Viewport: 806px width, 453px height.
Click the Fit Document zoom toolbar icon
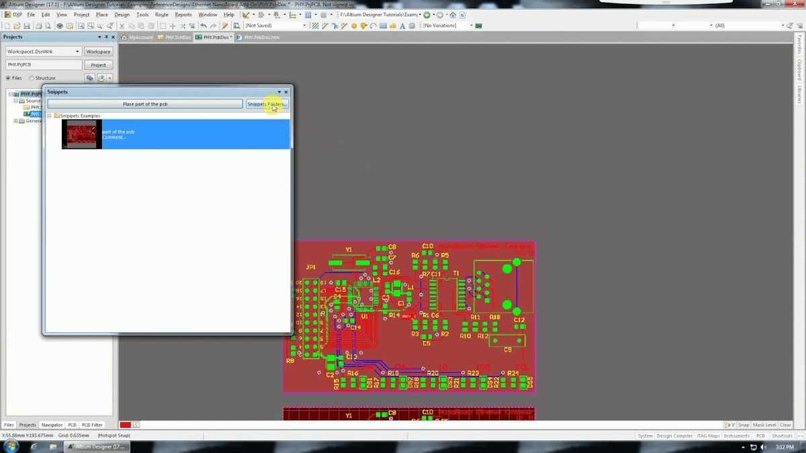tap(81, 25)
